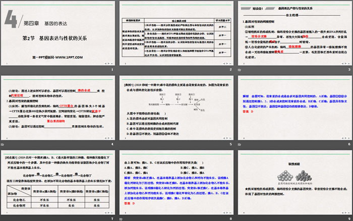Click the transition star icon under slide 8

[x=121, y=217]
